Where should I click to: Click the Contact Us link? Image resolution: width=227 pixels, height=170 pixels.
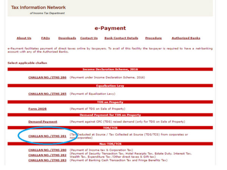tap(89, 38)
